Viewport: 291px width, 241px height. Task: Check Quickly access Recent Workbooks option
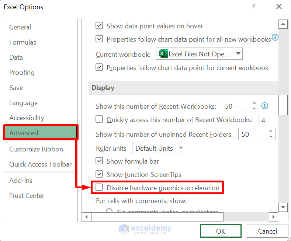[99, 119]
